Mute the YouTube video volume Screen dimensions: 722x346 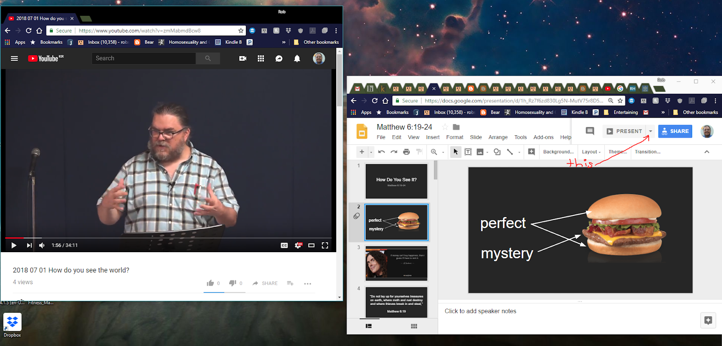pos(42,245)
